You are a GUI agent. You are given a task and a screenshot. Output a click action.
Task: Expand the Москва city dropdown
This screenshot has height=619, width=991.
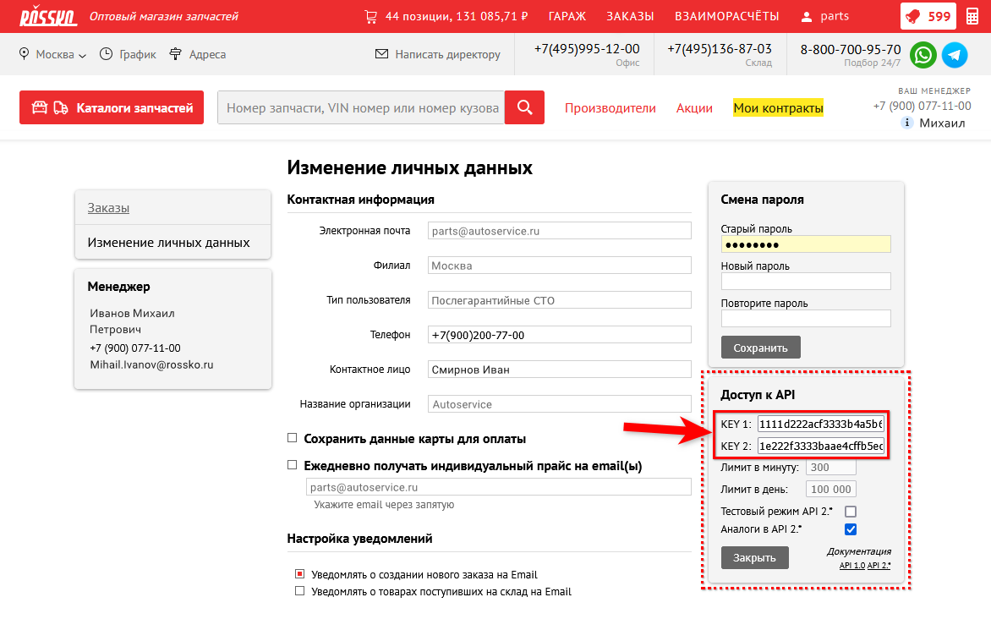click(52, 55)
